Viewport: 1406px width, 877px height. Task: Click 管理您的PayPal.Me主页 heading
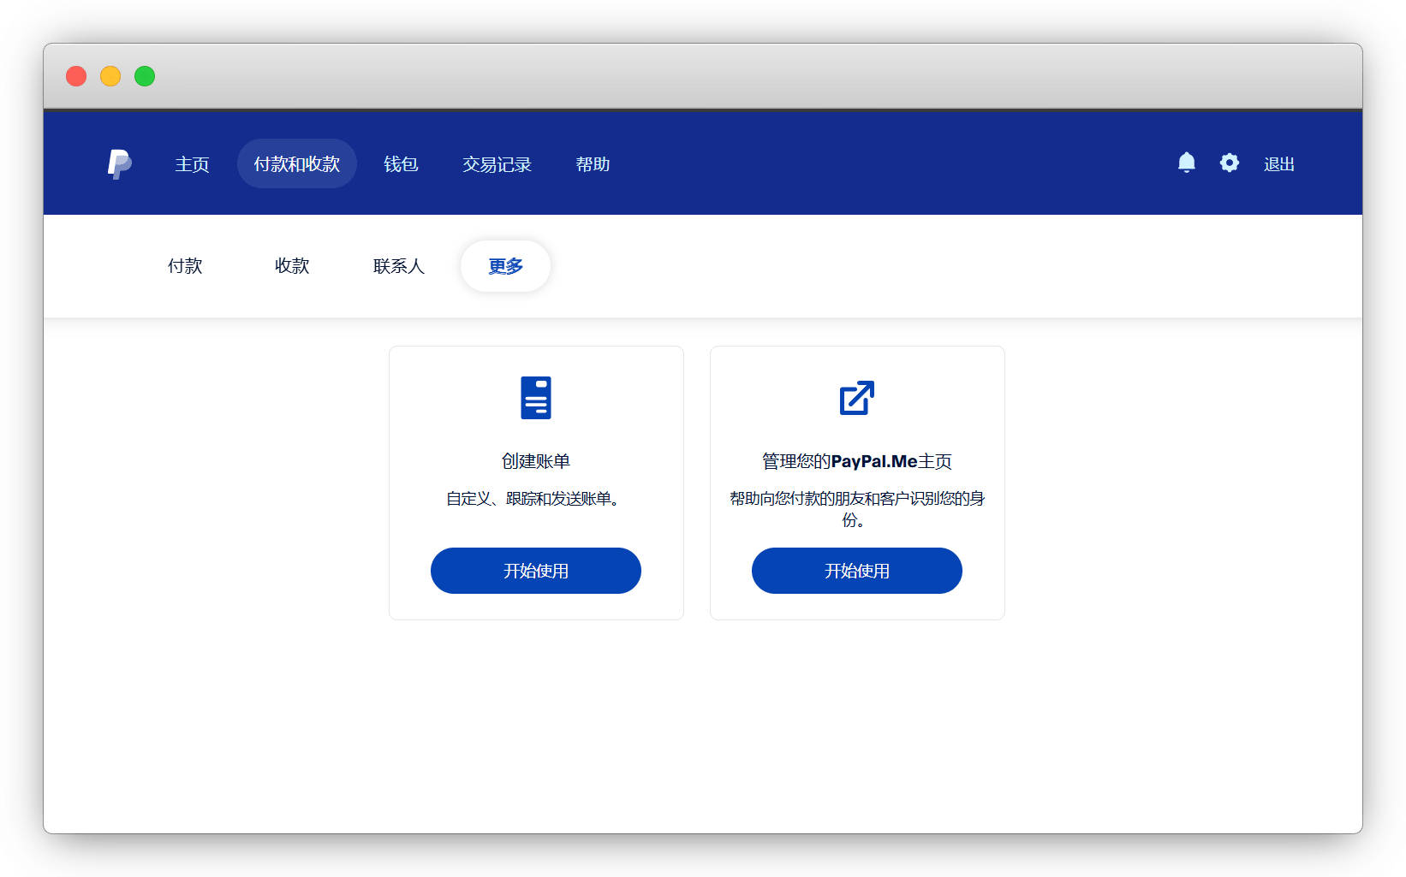click(856, 461)
